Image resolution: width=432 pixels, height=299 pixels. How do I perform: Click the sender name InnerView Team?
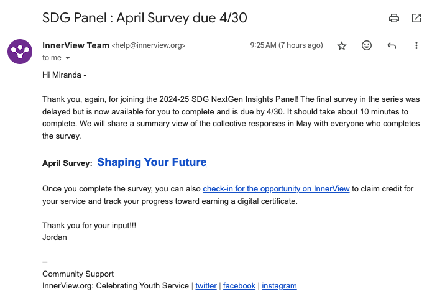coord(75,45)
